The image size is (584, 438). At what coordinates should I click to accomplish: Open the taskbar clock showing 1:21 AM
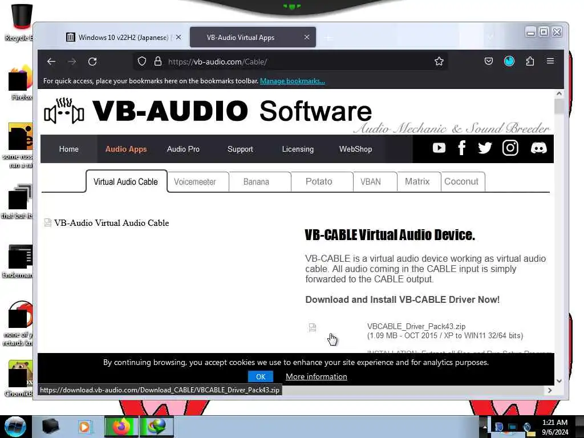tap(555, 427)
